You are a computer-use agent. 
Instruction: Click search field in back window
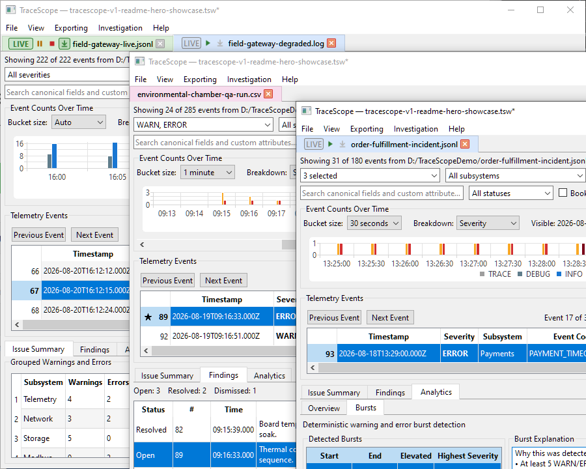tap(67, 92)
